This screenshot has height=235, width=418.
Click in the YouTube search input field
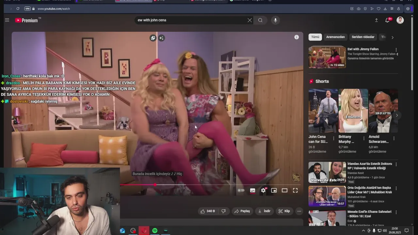coord(191,20)
